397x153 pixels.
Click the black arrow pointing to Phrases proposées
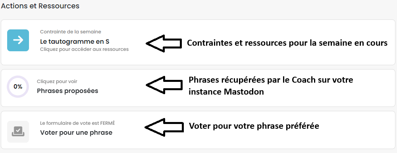[x=164, y=85]
